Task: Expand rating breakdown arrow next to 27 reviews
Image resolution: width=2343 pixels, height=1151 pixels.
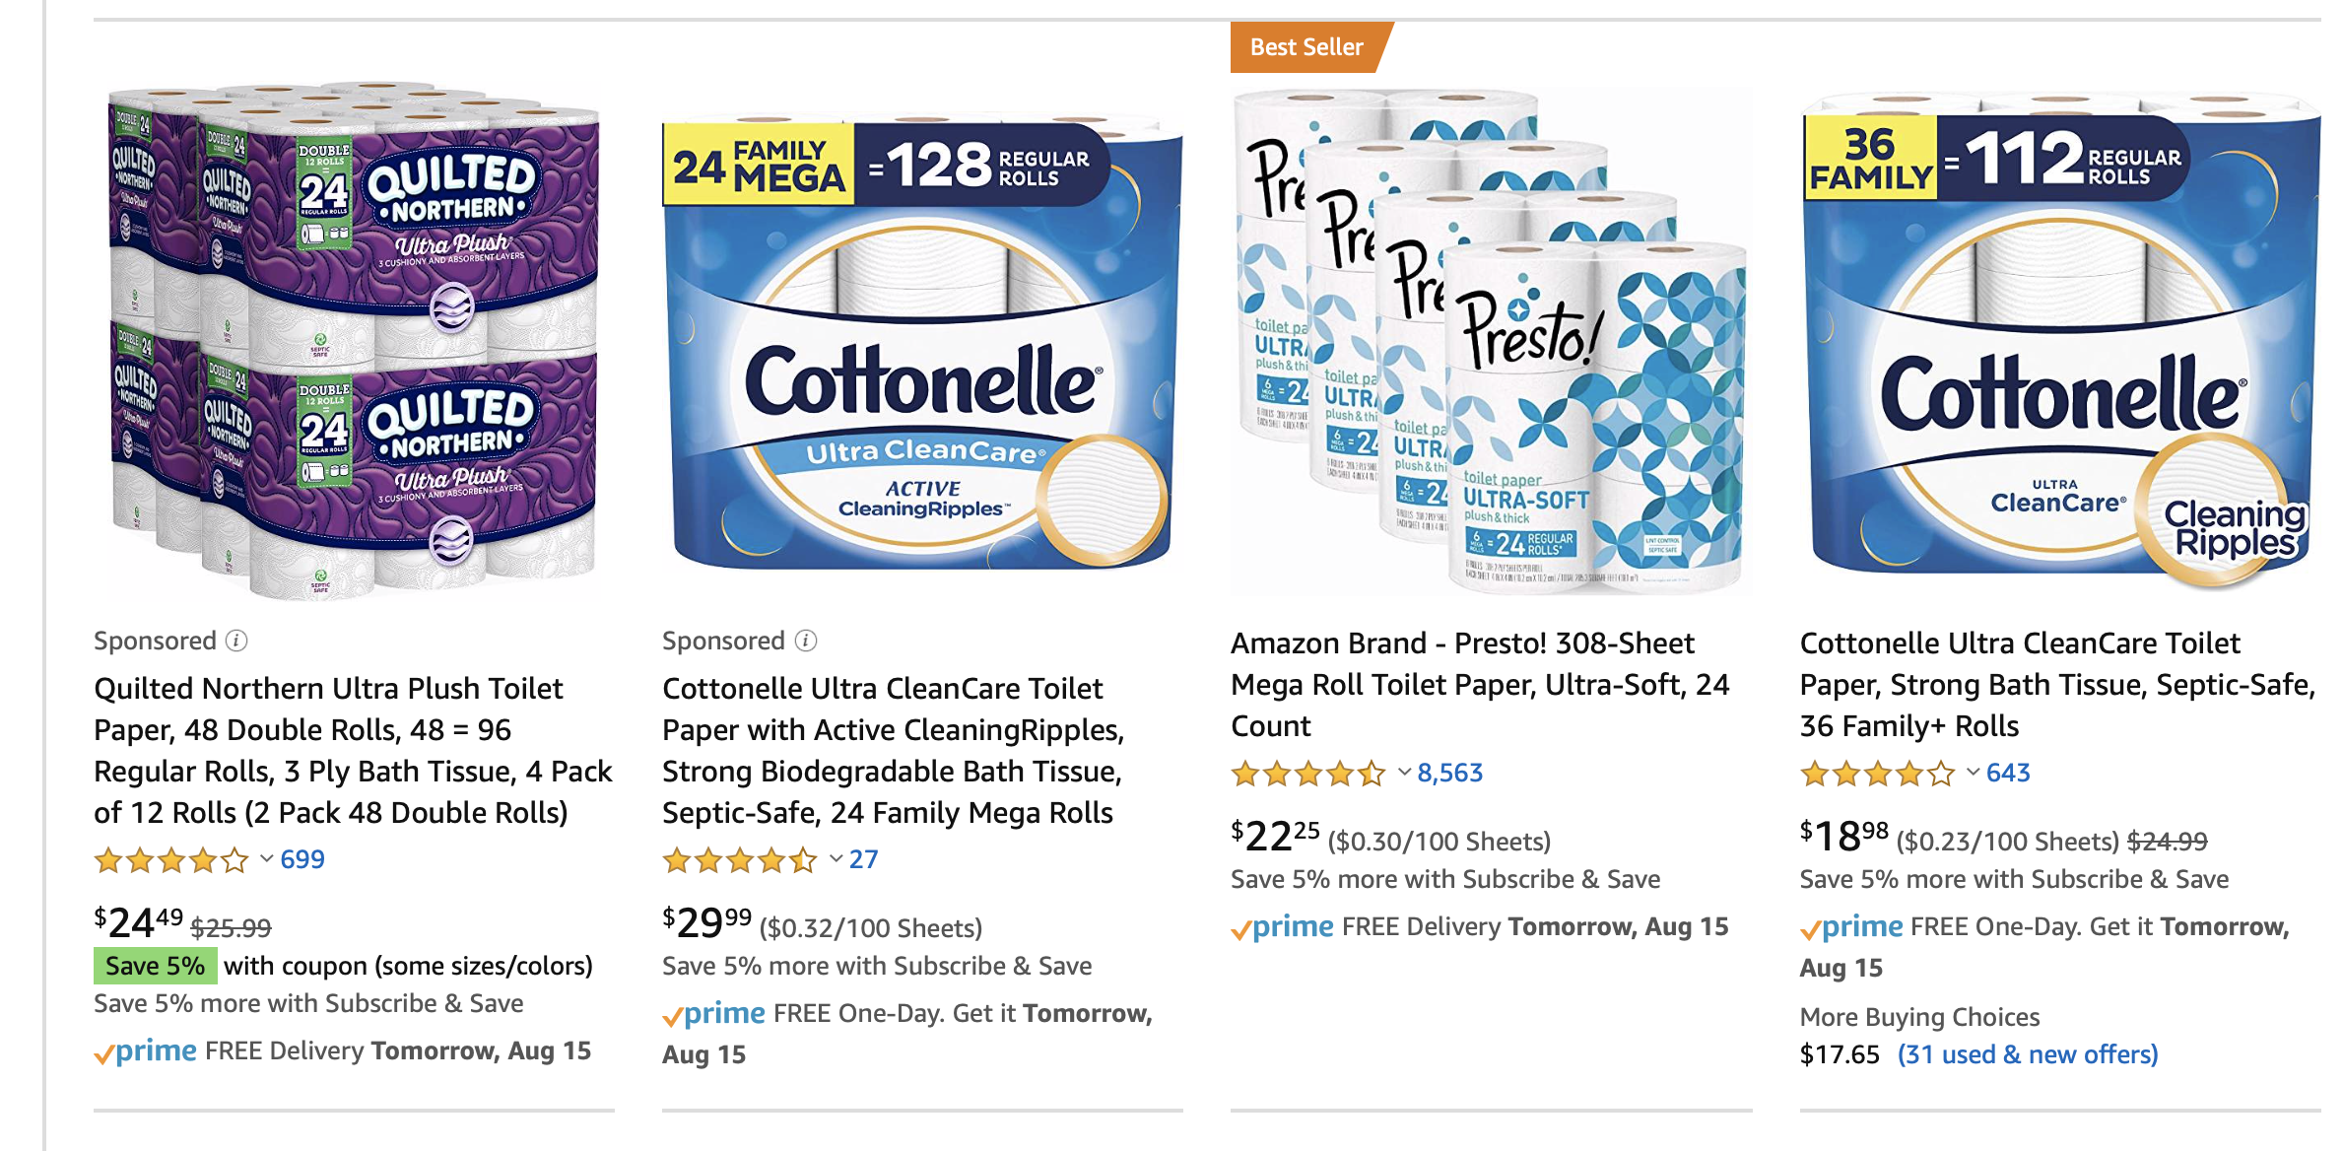Action: click(836, 859)
